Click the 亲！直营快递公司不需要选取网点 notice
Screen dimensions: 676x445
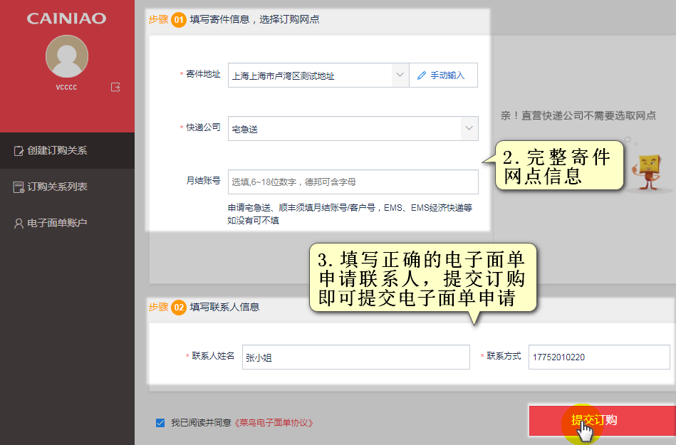[x=578, y=115]
